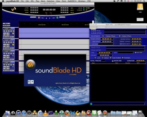This screenshot has height=117, width=147.
Task: Click the 00:00:20:00 mark on the timeline ruler
Action: [42, 25]
